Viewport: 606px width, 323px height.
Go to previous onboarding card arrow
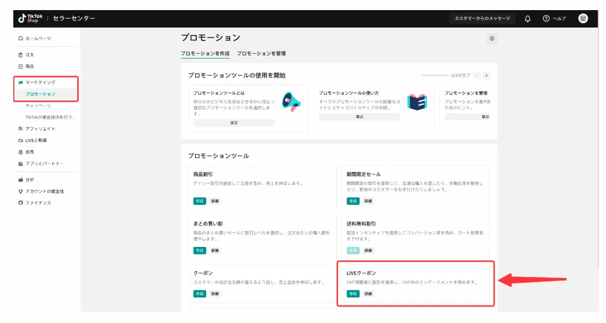click(x=477, y=76)
